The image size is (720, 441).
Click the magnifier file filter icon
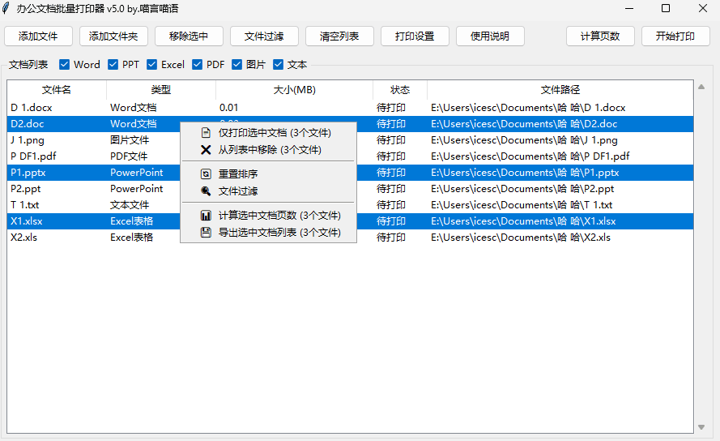206,191
